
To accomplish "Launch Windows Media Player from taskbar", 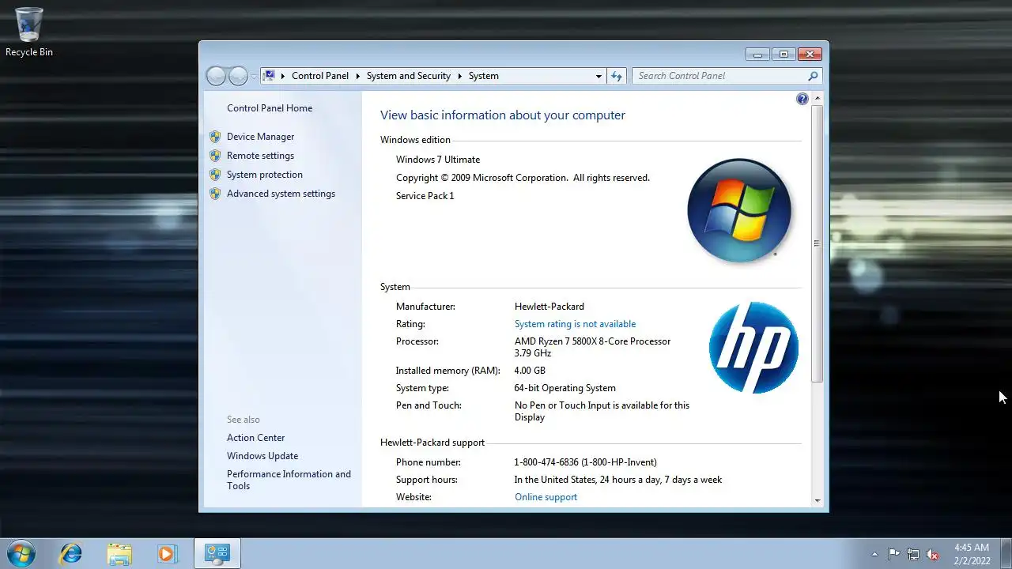I will point(167,553).
